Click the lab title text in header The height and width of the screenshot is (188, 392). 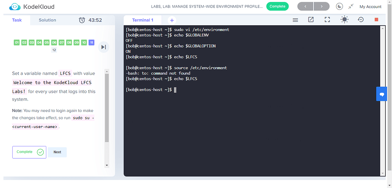[207, 7]
